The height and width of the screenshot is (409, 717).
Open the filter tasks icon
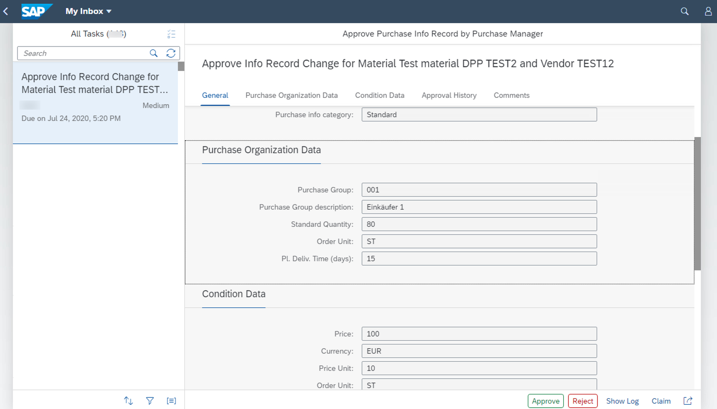150,400
